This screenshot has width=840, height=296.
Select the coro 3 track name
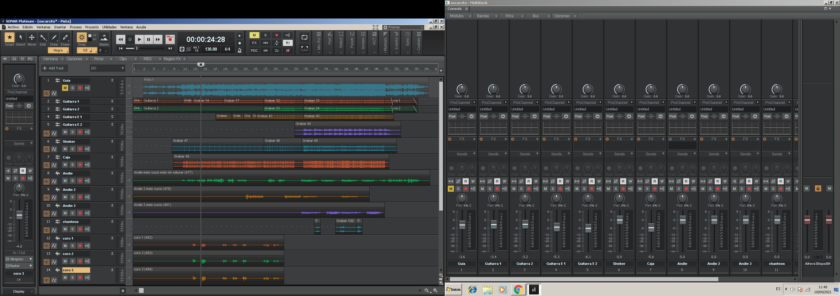click(76, 270)
